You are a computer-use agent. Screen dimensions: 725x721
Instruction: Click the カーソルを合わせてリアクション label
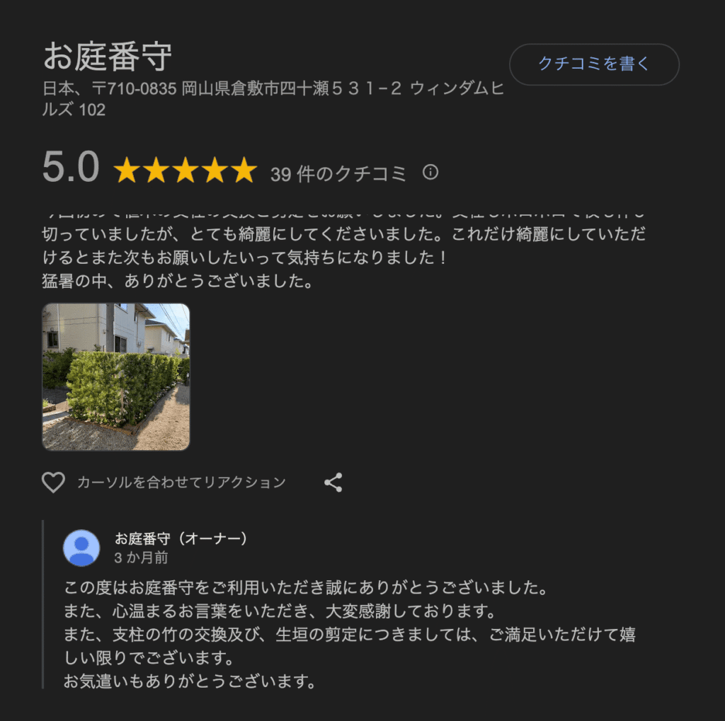(x=182, y=483)
